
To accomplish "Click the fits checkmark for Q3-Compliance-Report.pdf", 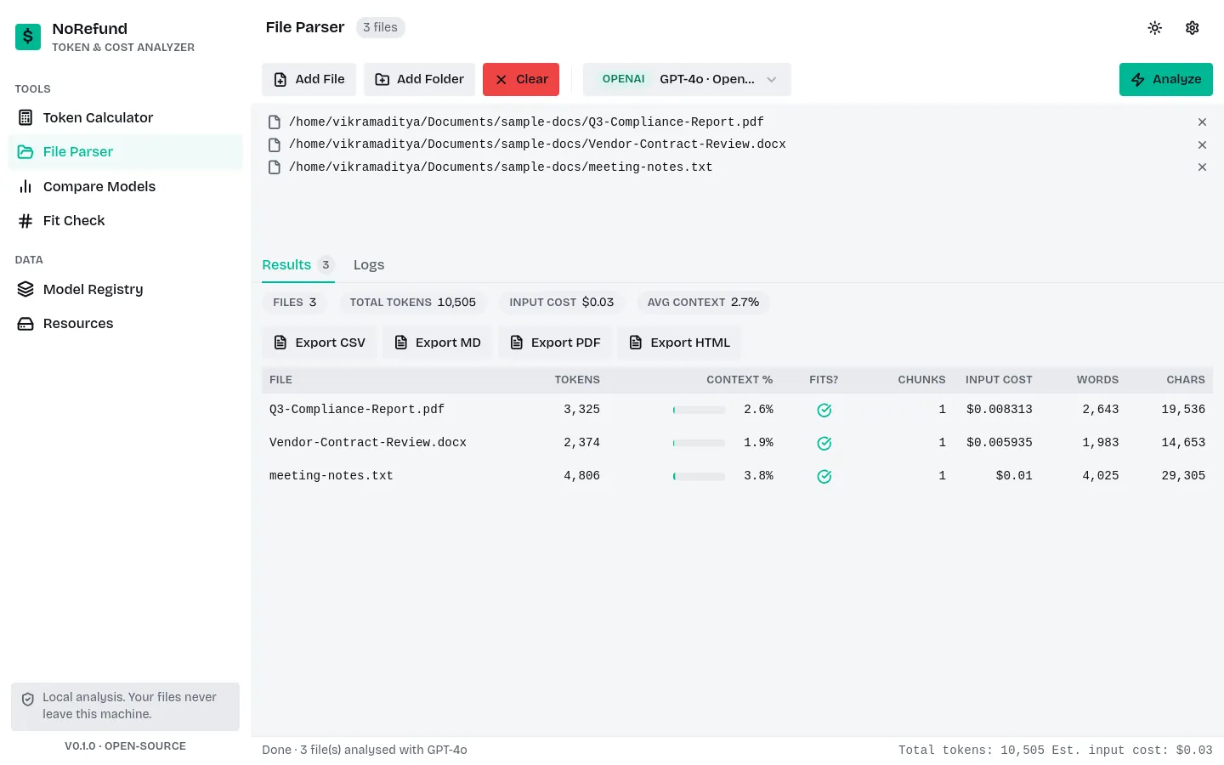I will (x=824, y=411).
